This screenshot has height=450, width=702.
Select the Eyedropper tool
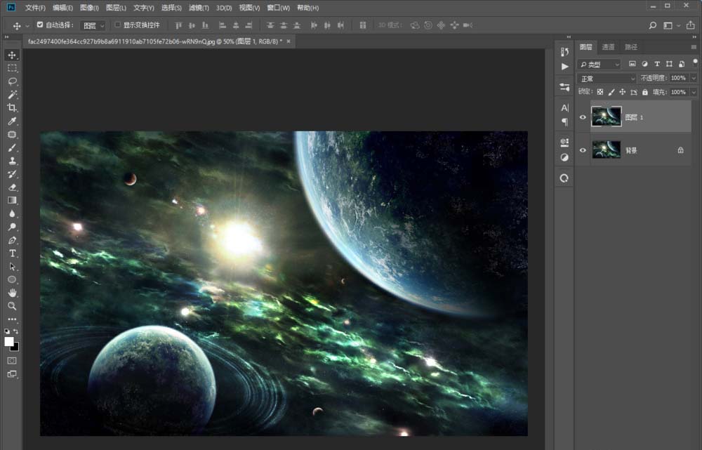11,121
